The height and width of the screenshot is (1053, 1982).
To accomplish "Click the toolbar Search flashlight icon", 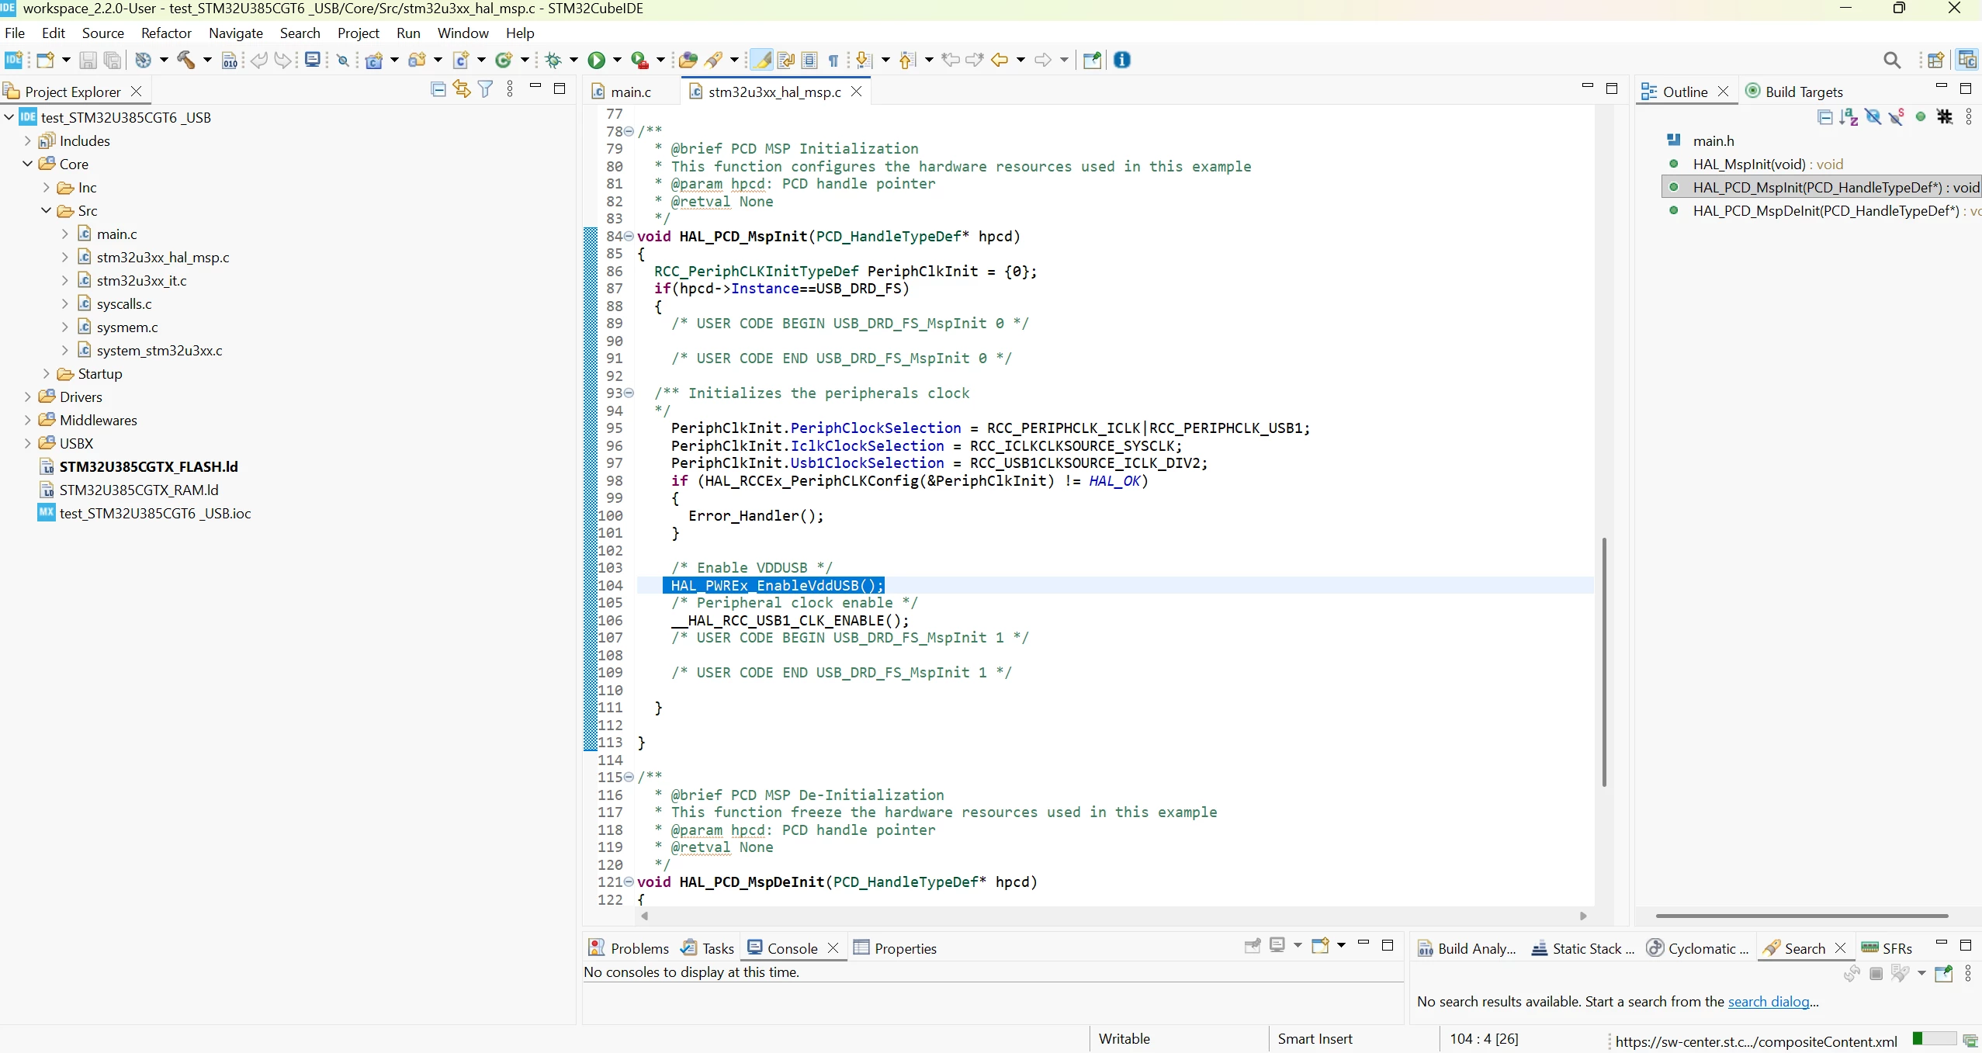I will pos(713,60).
